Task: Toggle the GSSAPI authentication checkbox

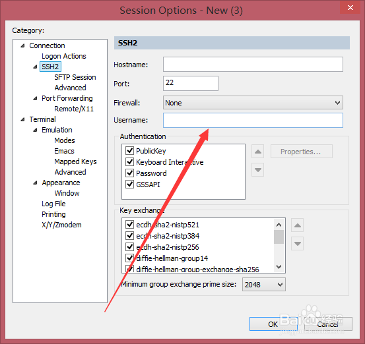Action: click(129, 184)
